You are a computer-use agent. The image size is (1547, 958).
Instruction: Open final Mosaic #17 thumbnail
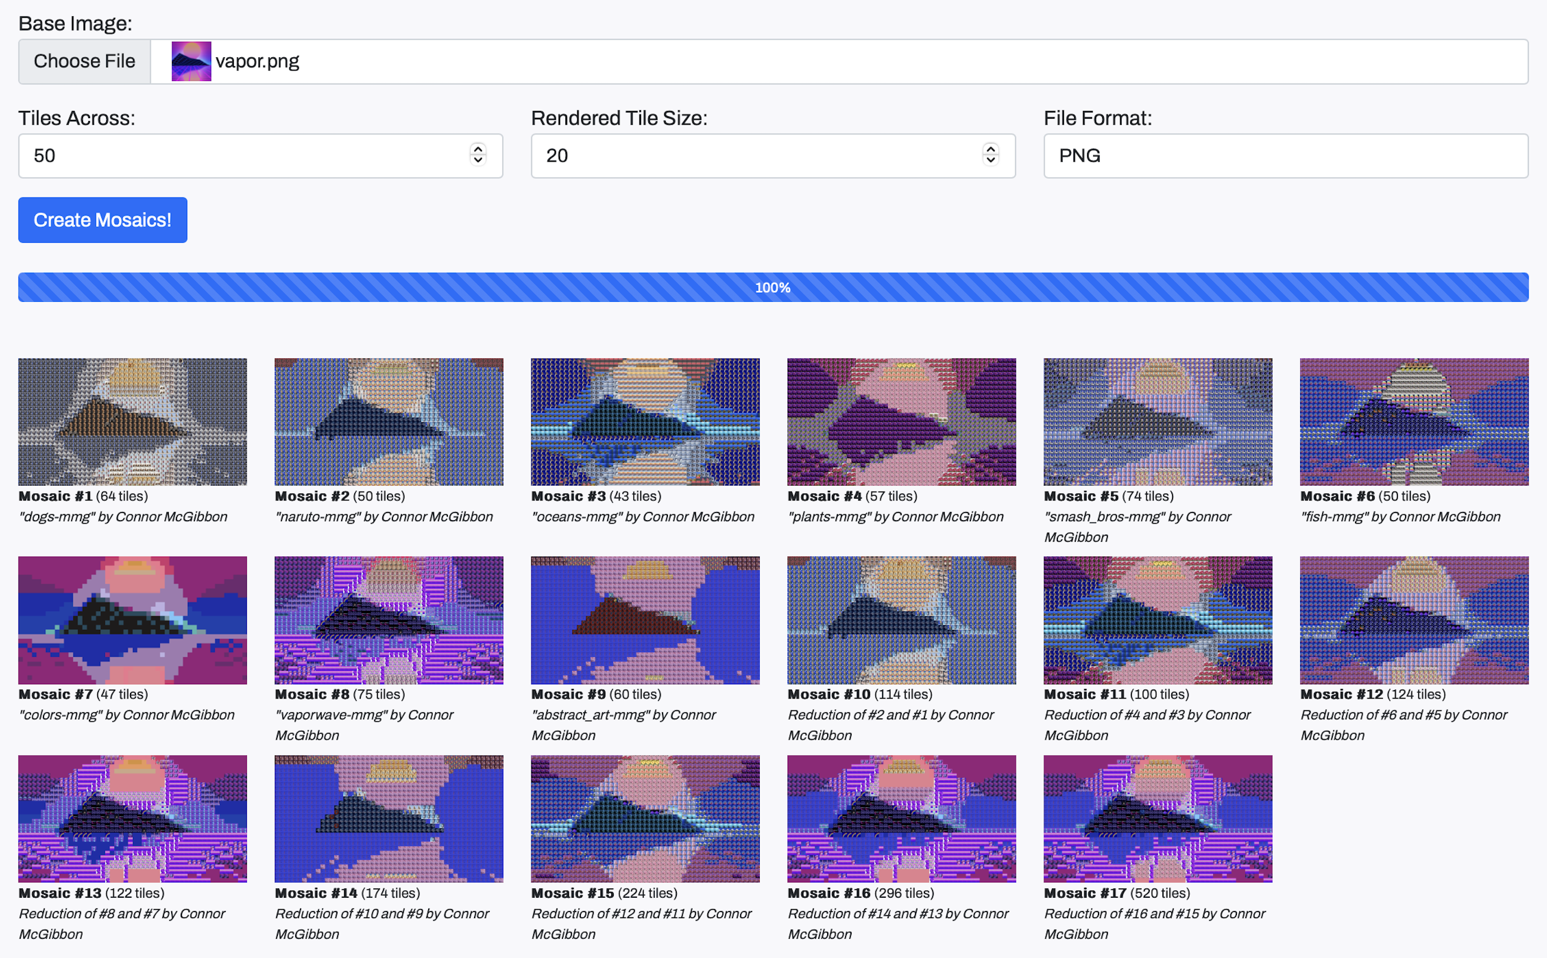1158,818
